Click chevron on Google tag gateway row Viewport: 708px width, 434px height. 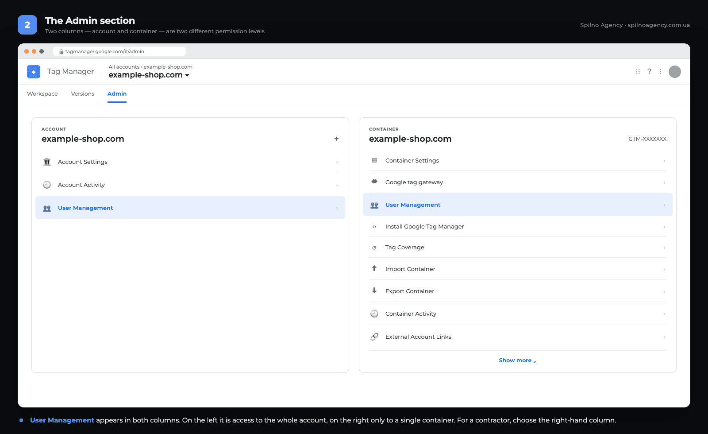pos(665,182)
